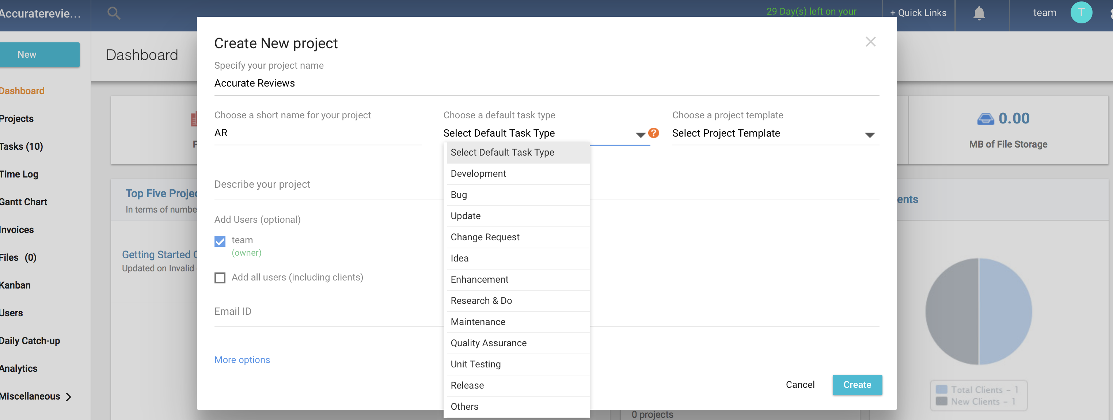Click the blue half of clients pie chart

coord(1005,311)
